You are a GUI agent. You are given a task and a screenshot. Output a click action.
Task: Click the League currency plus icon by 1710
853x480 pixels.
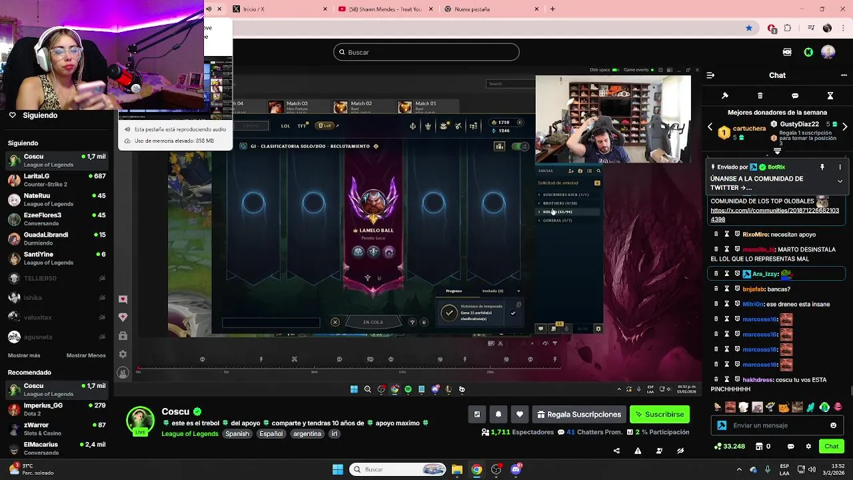pyautogui.click(x=520, y=123)
